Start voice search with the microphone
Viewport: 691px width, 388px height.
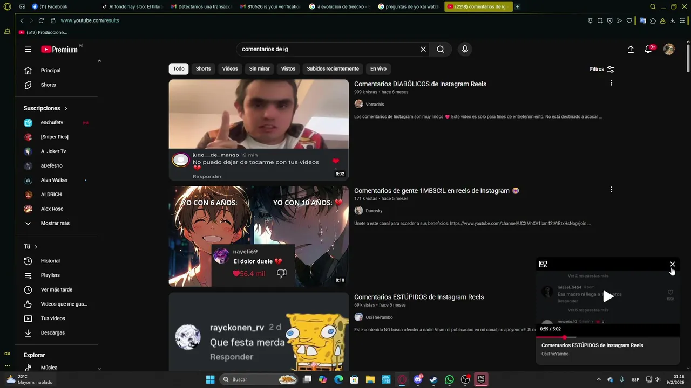click(x=465, y=49)
